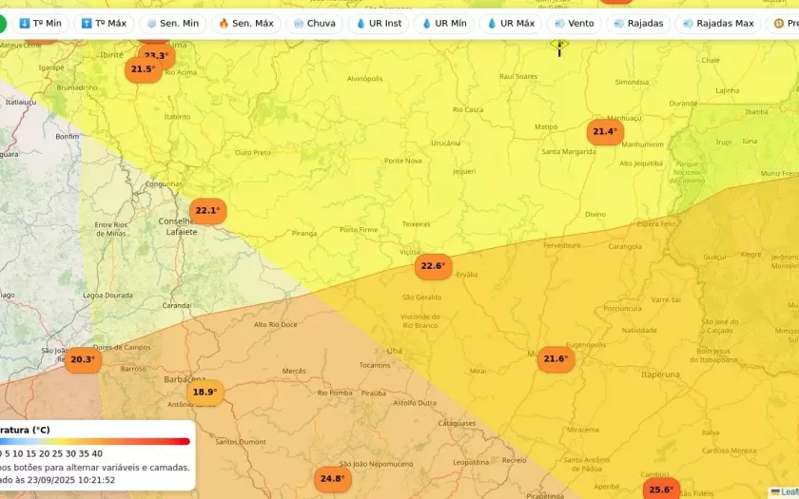Click the 22.6° station marker near Viçosa
Screen dimensions: 799x499
433,266
